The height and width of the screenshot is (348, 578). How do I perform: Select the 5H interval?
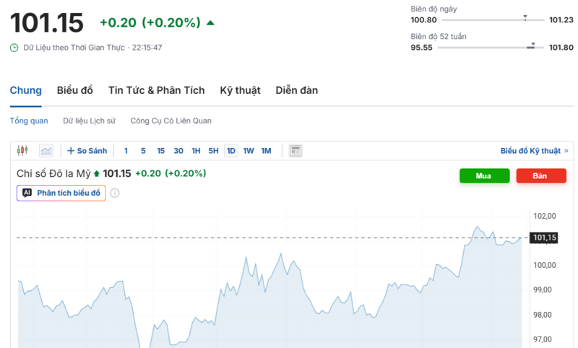pyautogui.click(x=213, y=151)
